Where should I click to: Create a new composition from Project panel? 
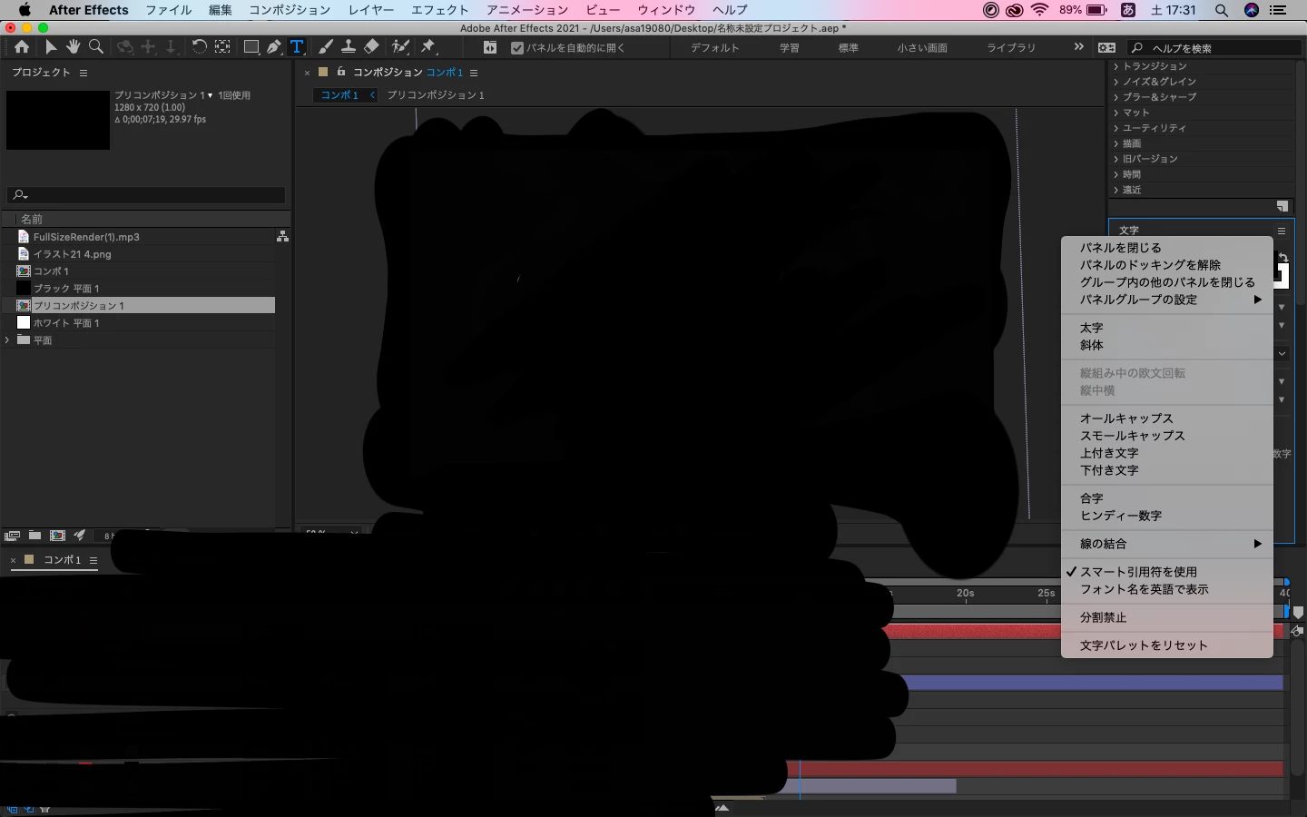57,536
